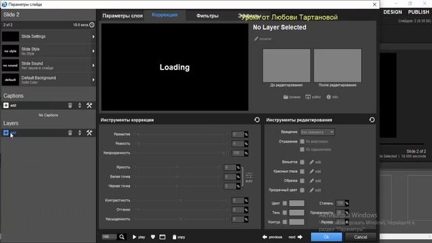Image resolution: width=432 pixels, height=243 pixels.
Task: Open the Вращение rotation dropdown
Action: [x=317, y=132]
